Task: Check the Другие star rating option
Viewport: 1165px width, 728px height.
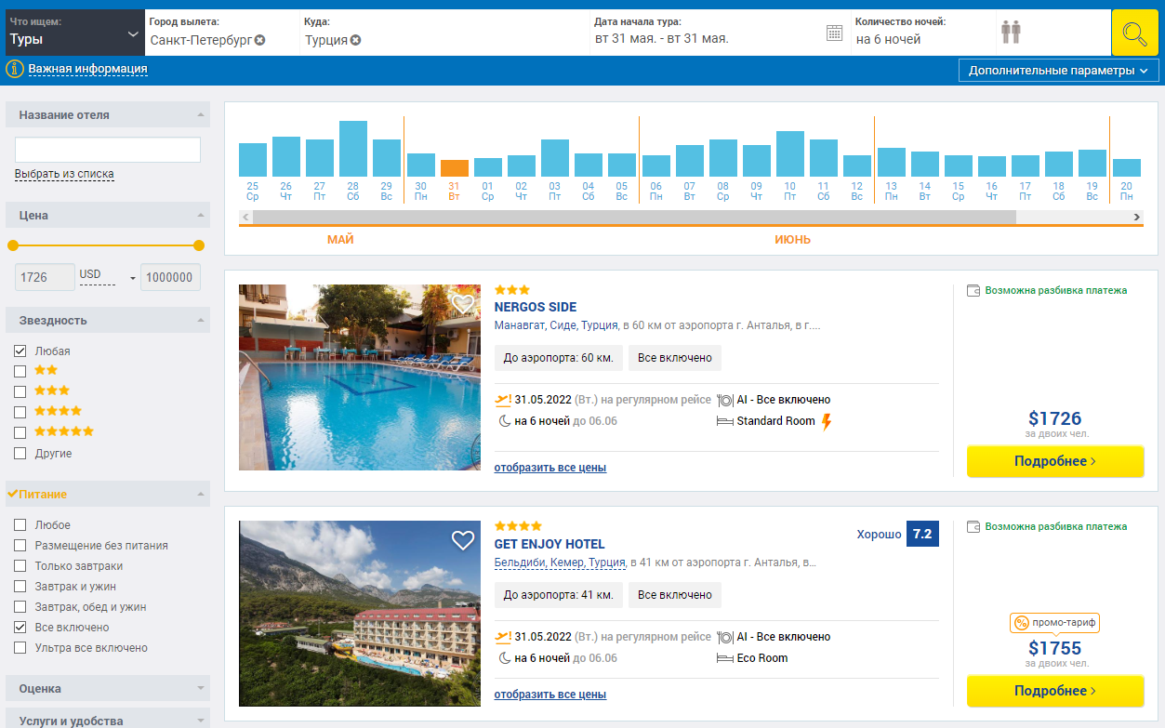Action: coord(20,454)
